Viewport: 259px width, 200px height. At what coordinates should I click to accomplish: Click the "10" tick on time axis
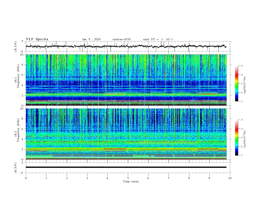click(x=230, y=178)
